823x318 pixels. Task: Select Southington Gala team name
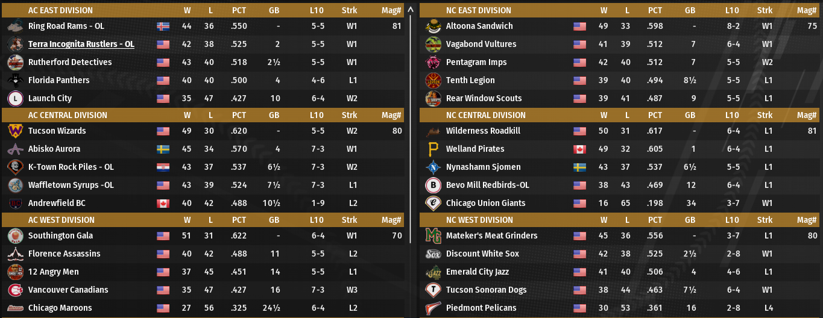(x=60, y=235)
